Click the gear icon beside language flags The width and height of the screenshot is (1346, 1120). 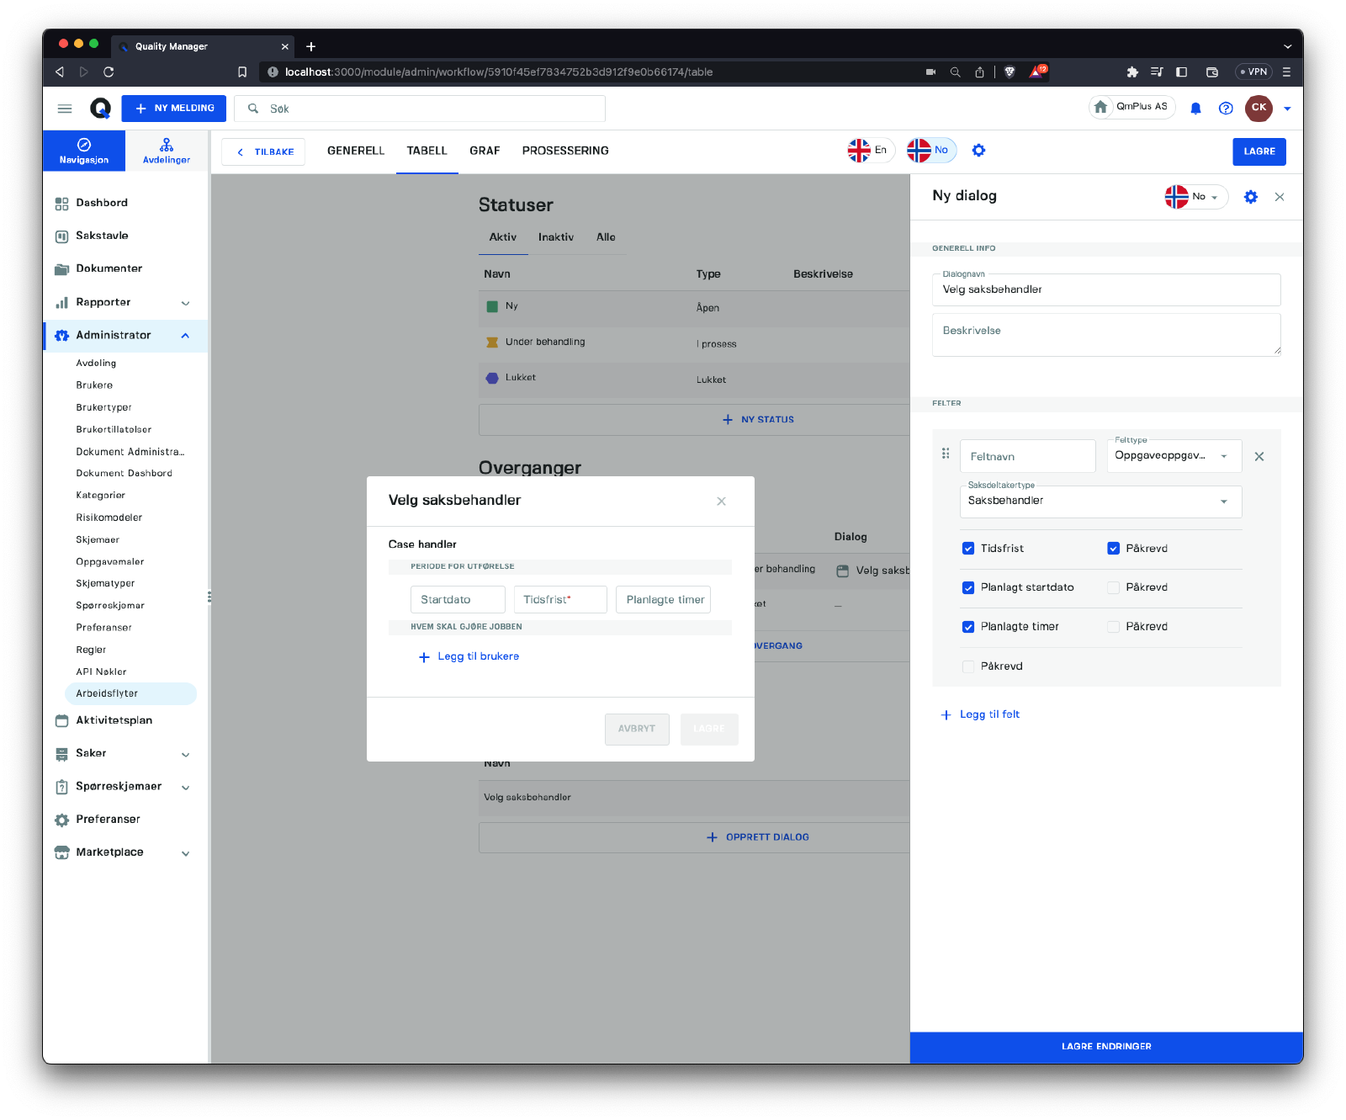[x=978, y=151]
